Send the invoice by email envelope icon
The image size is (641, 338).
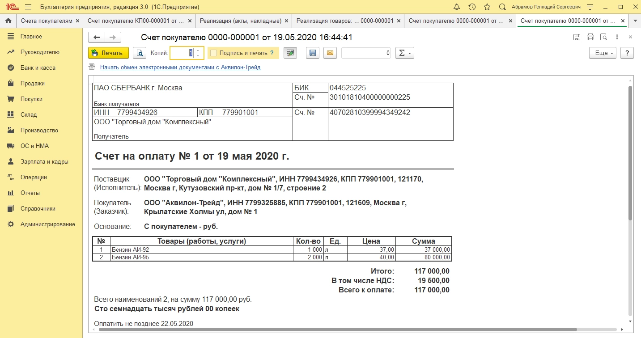[330, 53]
